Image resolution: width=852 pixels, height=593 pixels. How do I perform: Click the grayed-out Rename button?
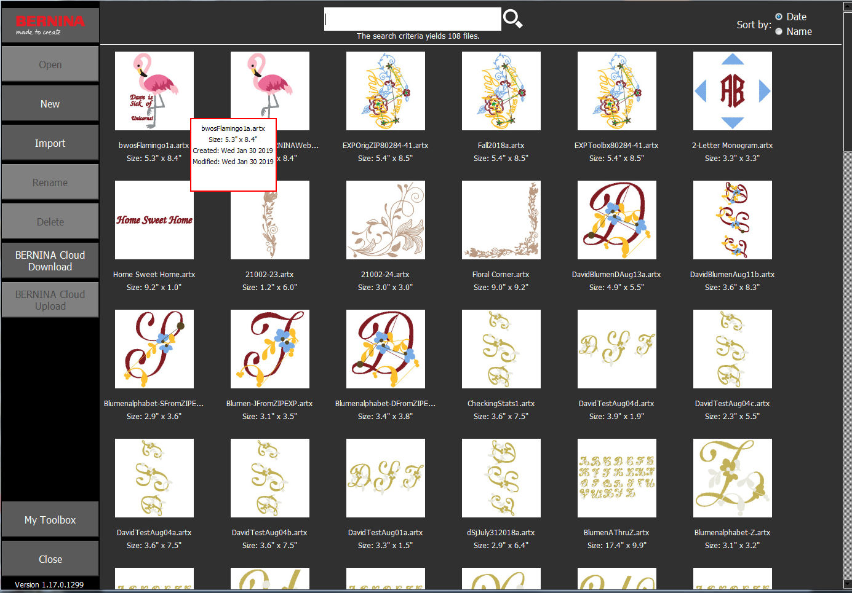pyautogui.click(x=50, y=183)
